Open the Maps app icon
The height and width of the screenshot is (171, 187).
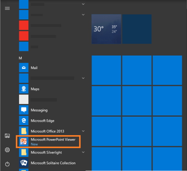[24, 89]
